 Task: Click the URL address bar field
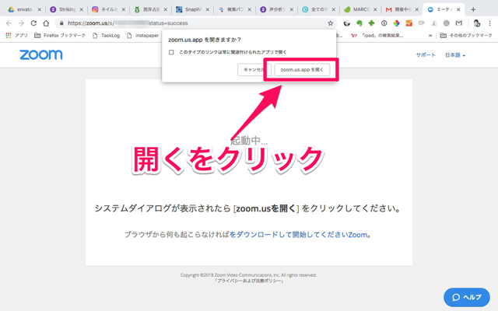point(195,23)
